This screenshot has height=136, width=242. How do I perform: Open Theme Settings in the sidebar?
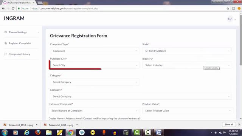tap(21, 32)
